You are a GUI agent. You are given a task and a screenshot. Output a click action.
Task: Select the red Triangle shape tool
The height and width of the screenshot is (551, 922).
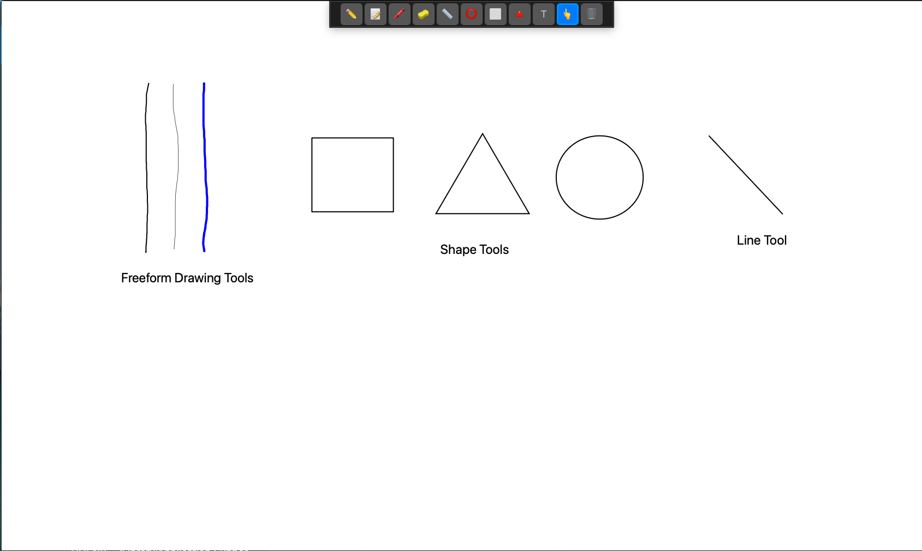[519, 14]
